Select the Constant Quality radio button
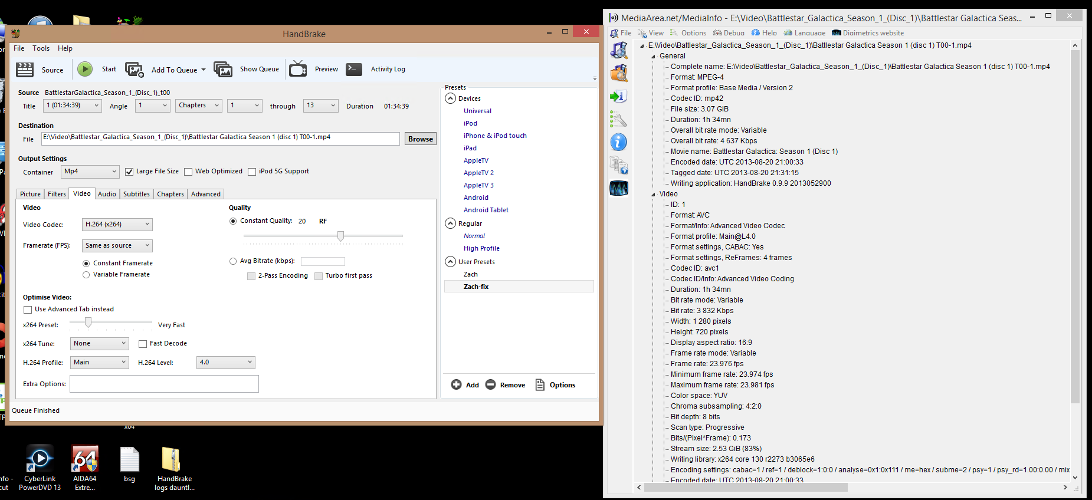 coord(233,221)
